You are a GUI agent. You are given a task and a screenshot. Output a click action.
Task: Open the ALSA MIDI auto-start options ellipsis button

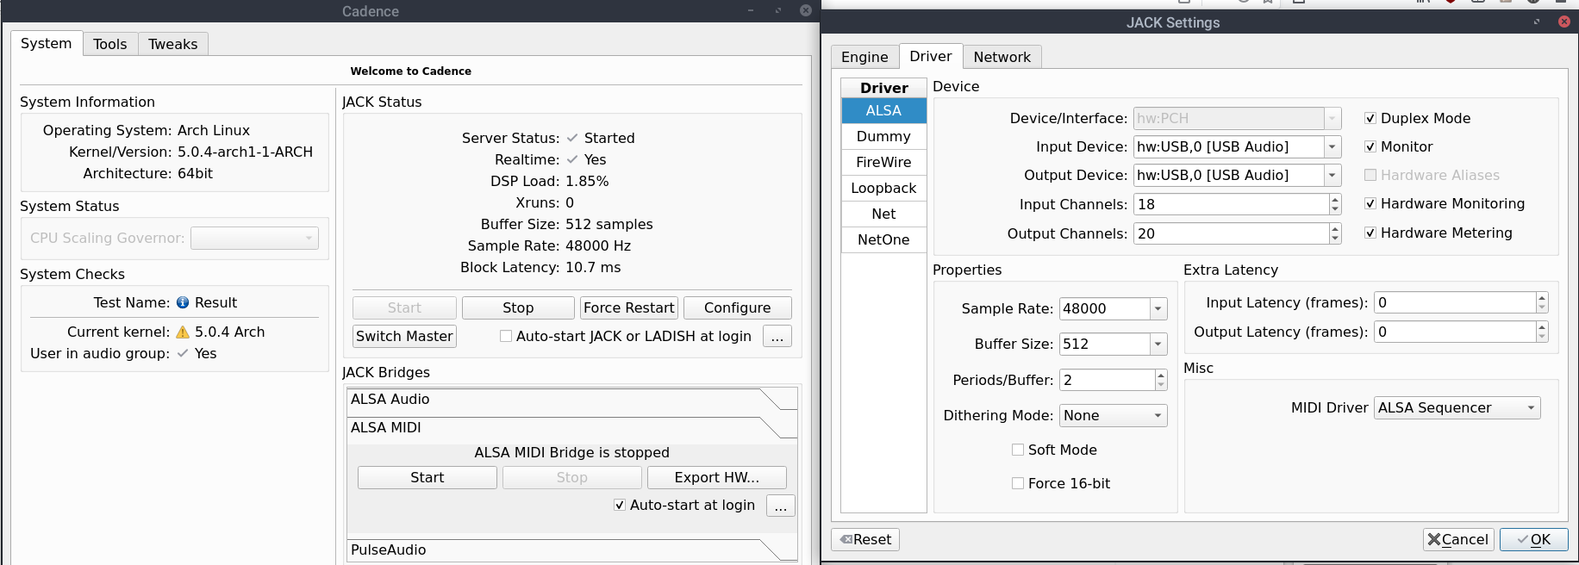coord(780,506)
